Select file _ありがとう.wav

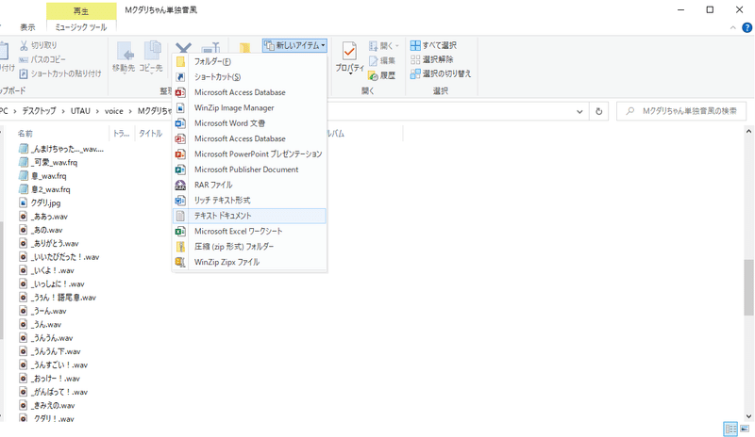(49, 243)
